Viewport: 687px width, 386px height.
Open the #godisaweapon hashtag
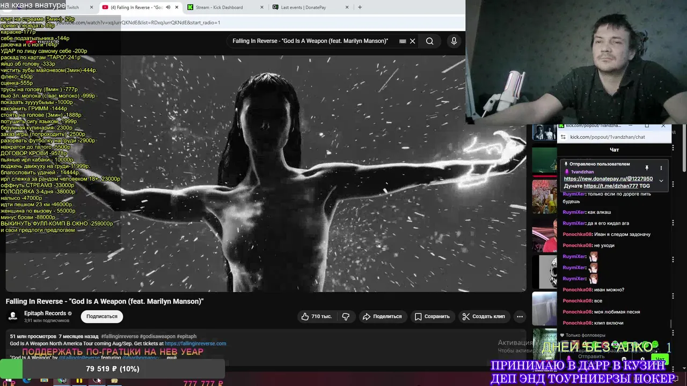[x=157, y=336]
